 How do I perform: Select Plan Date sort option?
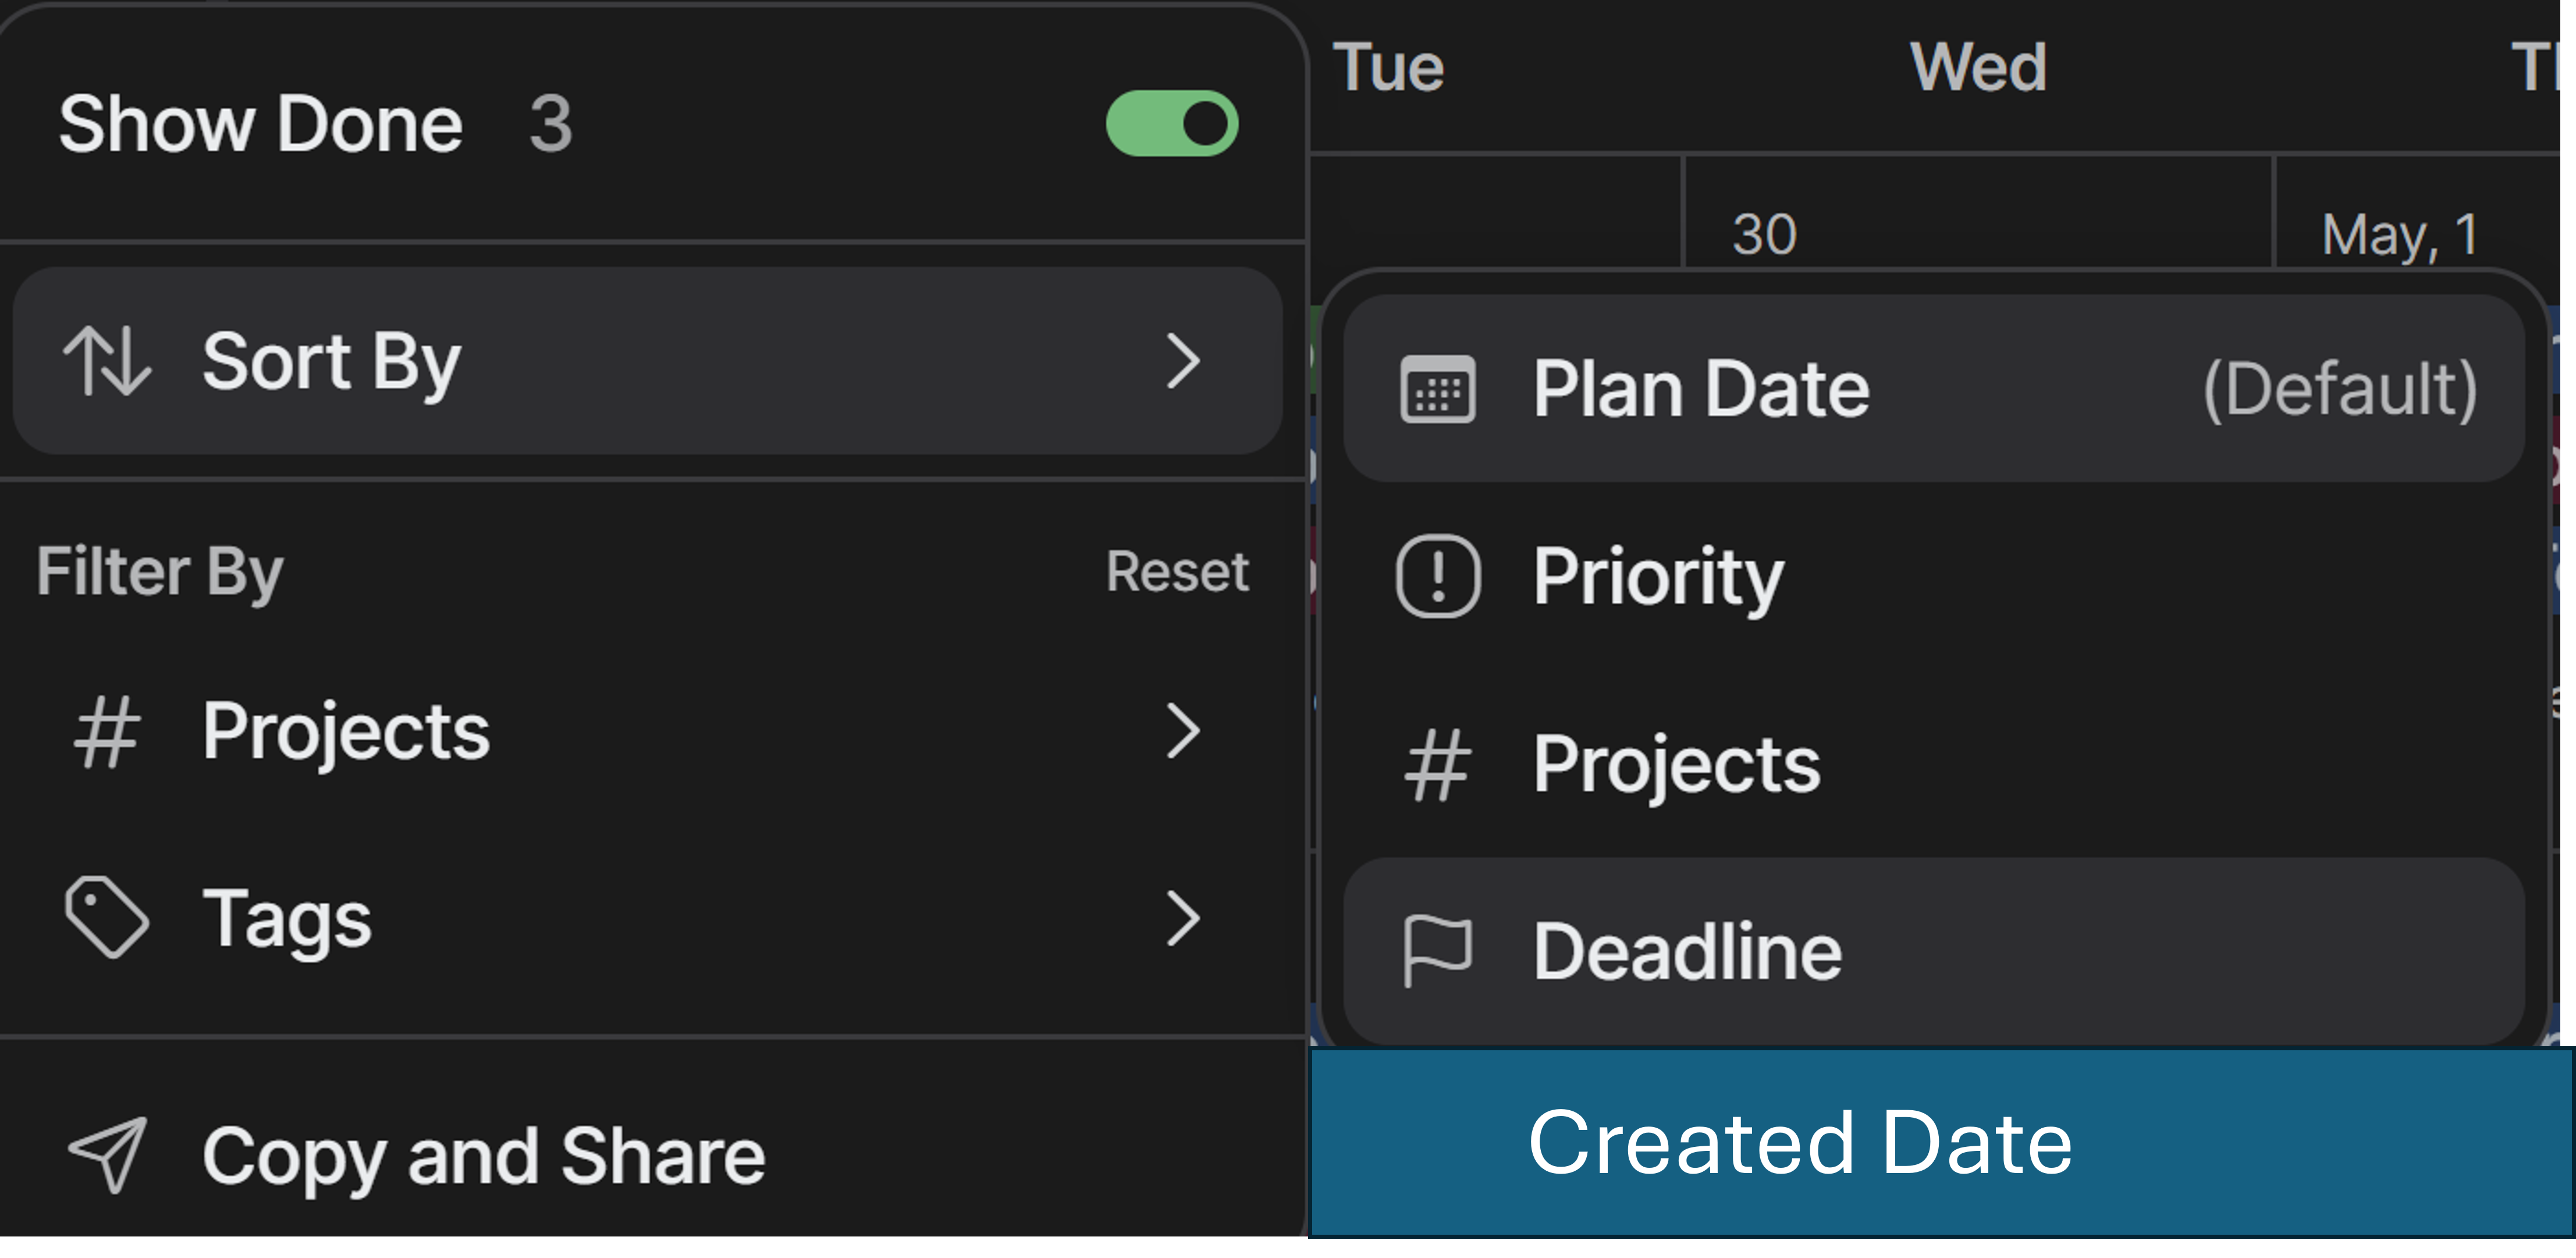(x=1934, y=389)
